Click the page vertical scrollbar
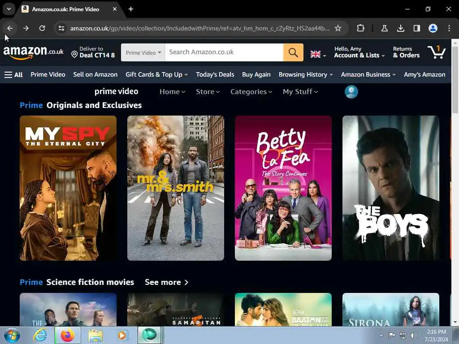 click(455, 79)
